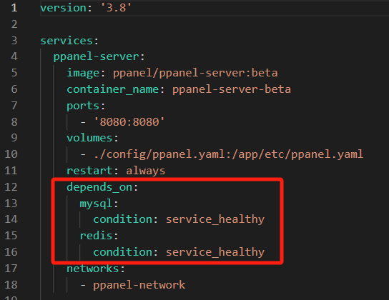Select the ports key on line 7
Screen dimensions: 389x300
click(83, 106)
